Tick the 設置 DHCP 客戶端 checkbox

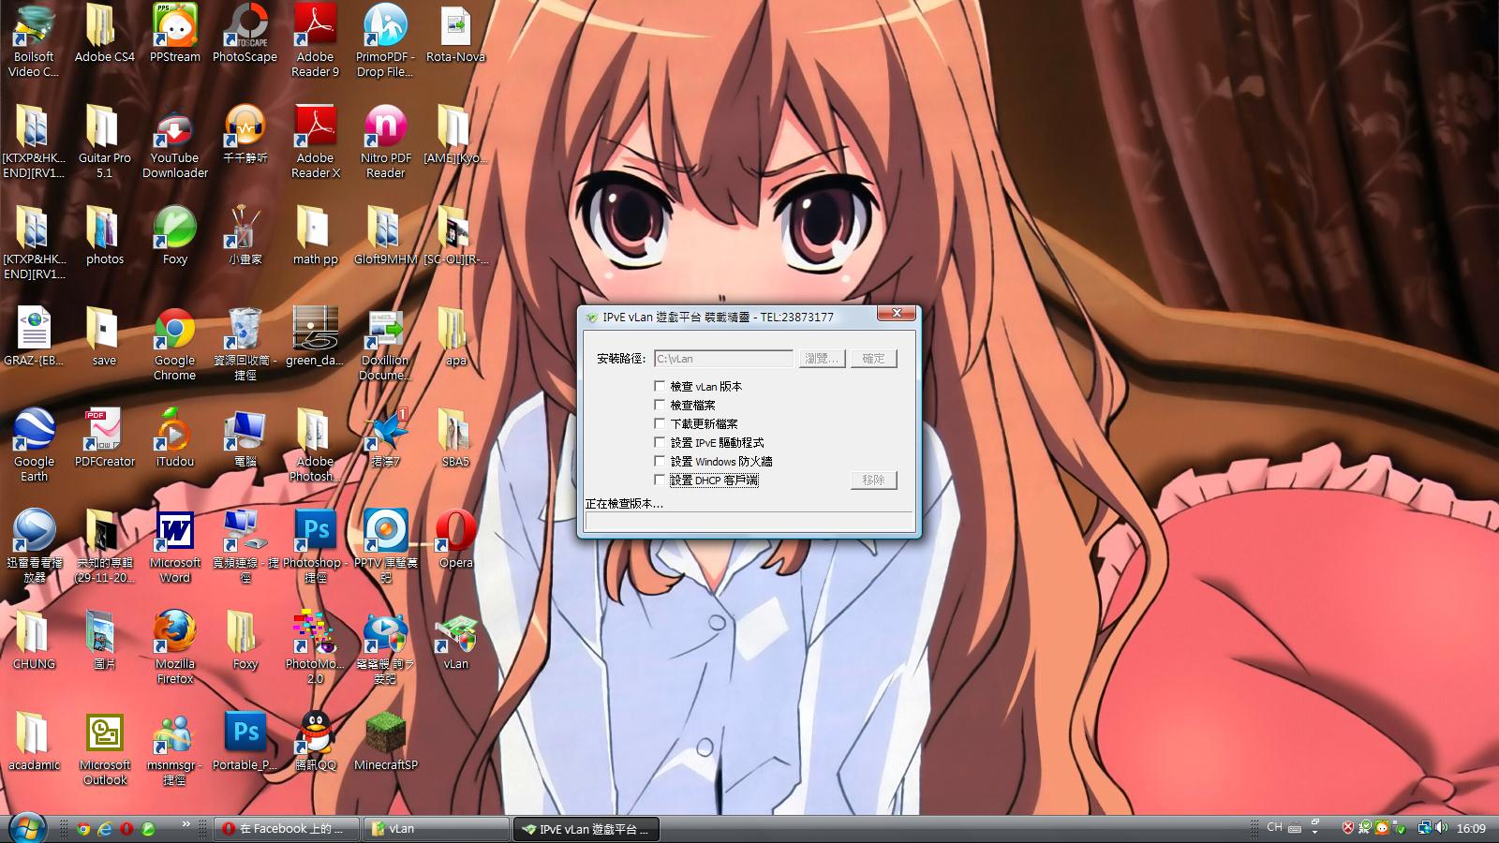tap(660, 480)
